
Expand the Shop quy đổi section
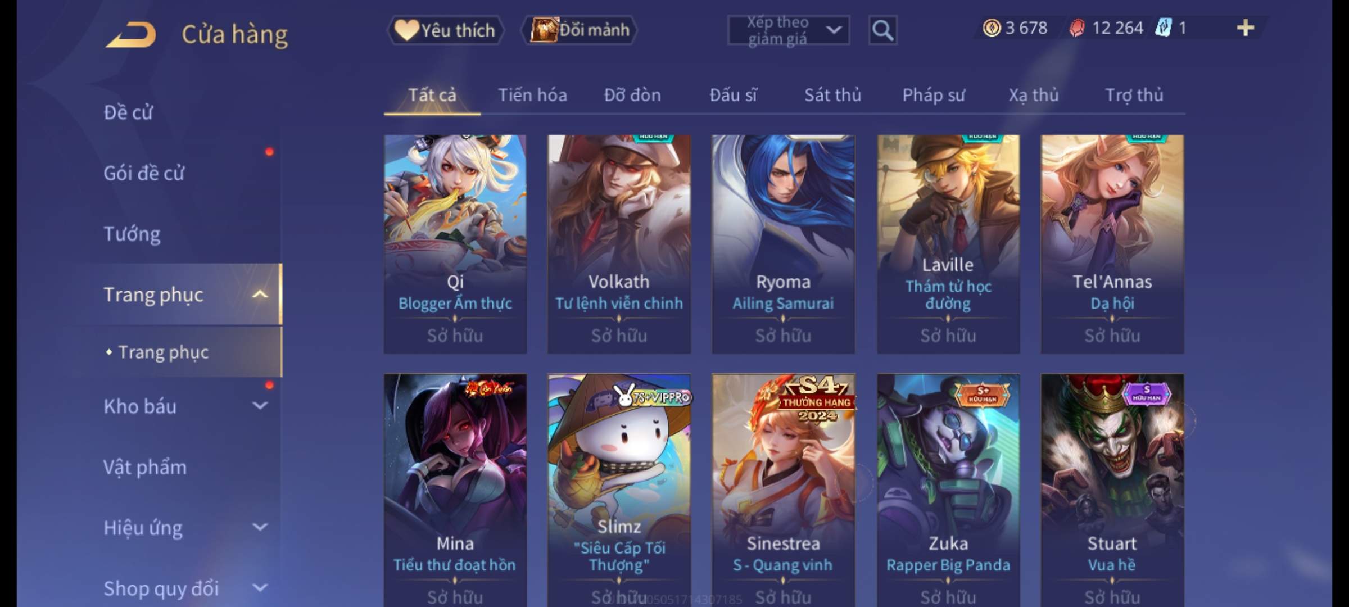pos(260,588)
